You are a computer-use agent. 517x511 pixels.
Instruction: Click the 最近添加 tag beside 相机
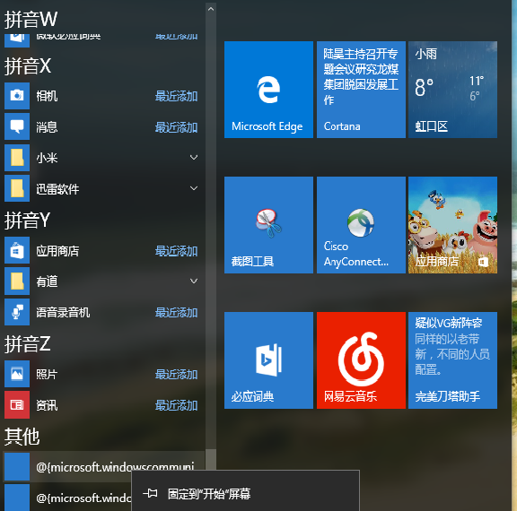[x=177, y=96]
